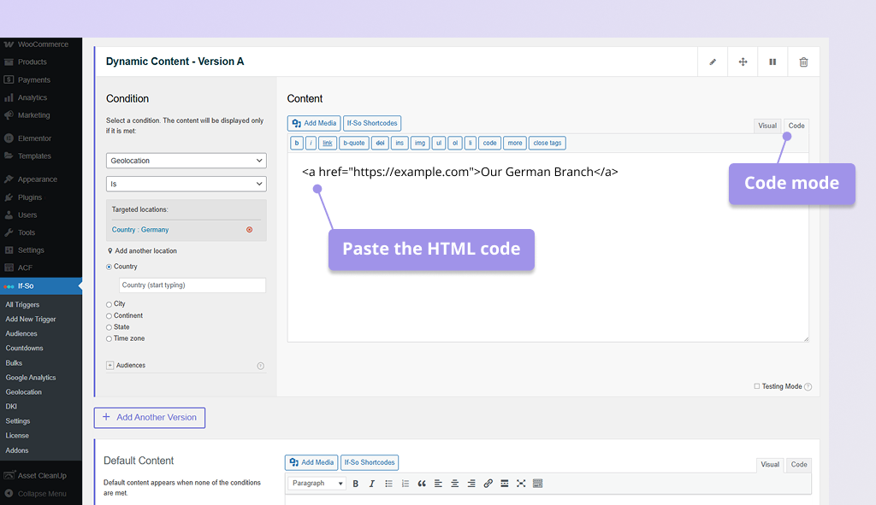Open the Add Media dialog
Screen dimensions: 876x505
pyautogui.click(x=313, y=123)
